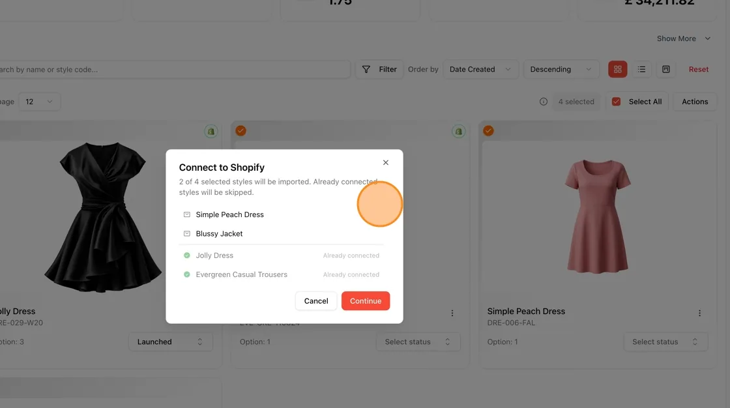This screenshot has width=730, height=408.
Task: Click the funnel filter icon
Action: pyautogui.click(x=366, y=69)
